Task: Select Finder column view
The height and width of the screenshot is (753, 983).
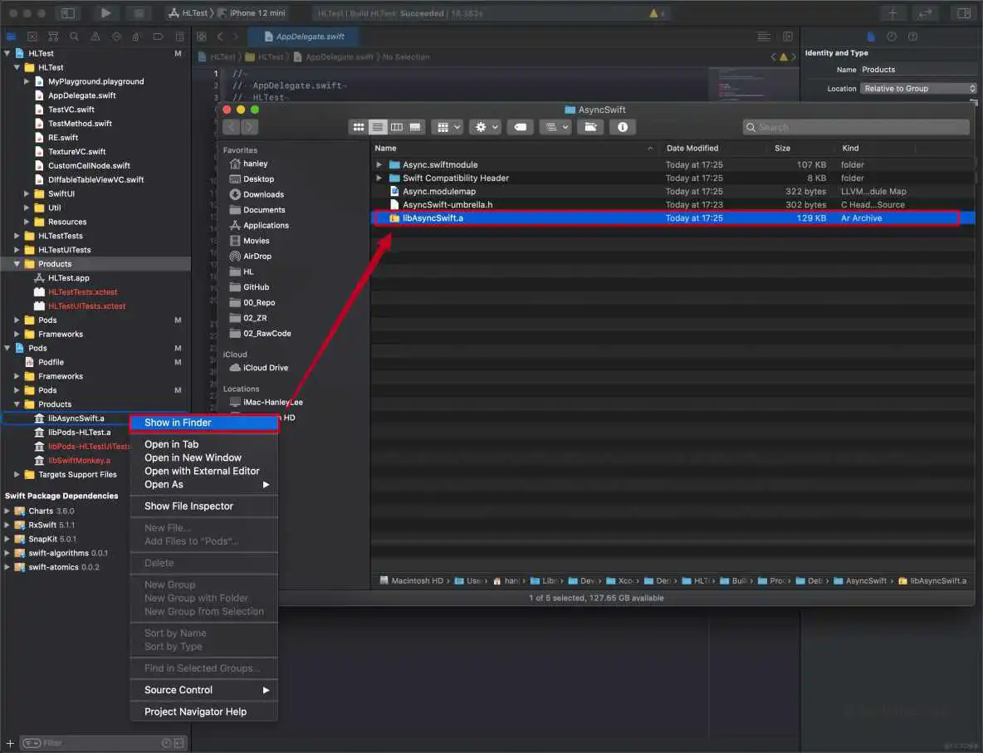Action: [x=396, y=127]
